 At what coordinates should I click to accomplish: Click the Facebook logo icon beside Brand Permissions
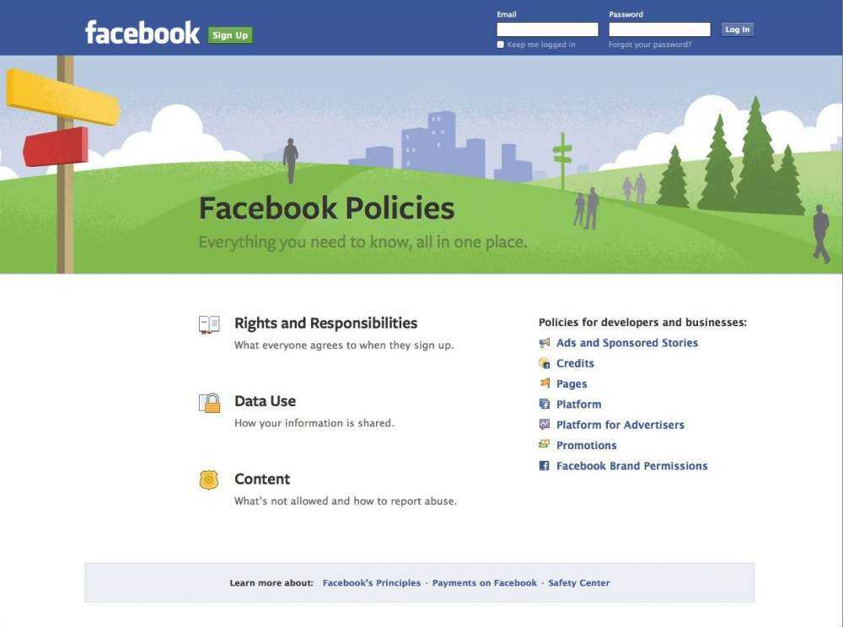544,464
